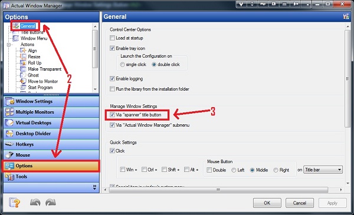
Task: Toggle Via "spanner" title button checkbox
Action: pos(112,115)
